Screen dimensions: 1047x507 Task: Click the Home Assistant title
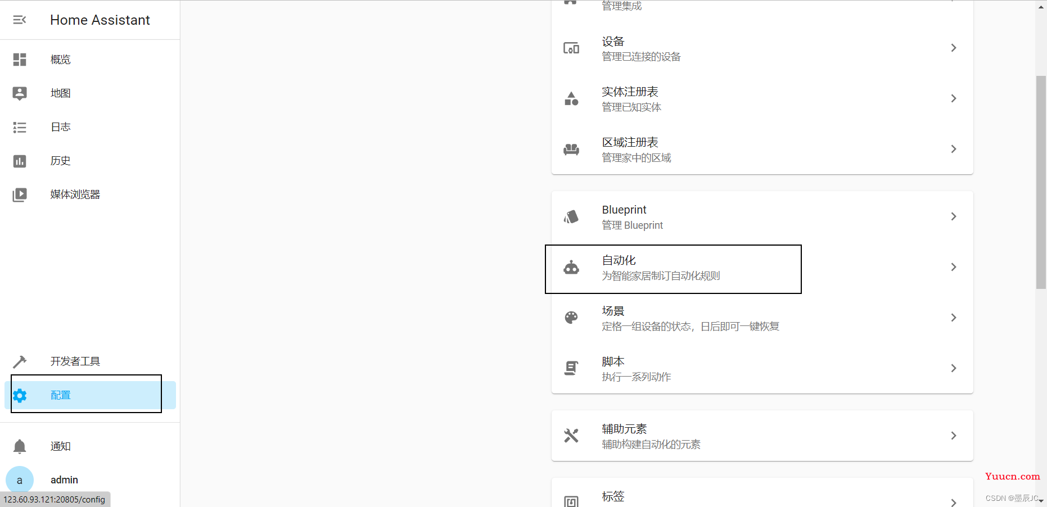click(100, 20)
